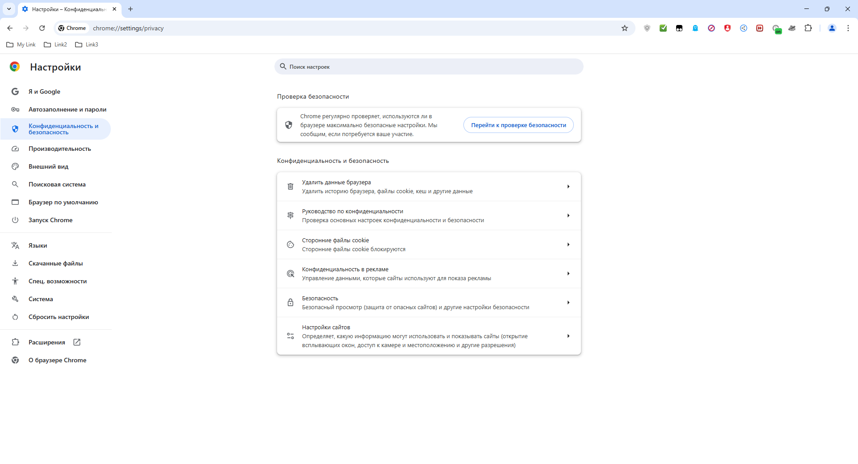The height and width of the screenshot is (464, 858).
Task: Open the red fast-forward extension icon
Action: pyautogui.click(x=760, y=28)
